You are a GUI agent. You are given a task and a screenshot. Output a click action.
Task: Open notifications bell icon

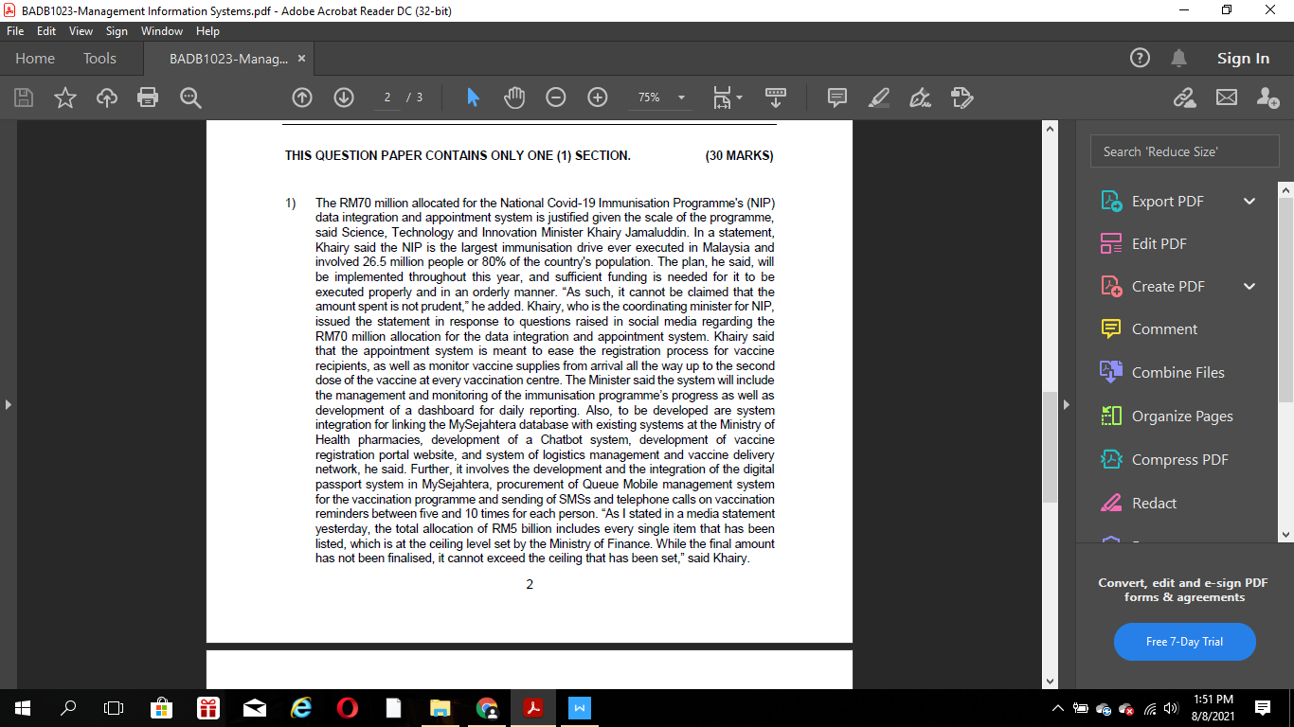click(1178, 58)
